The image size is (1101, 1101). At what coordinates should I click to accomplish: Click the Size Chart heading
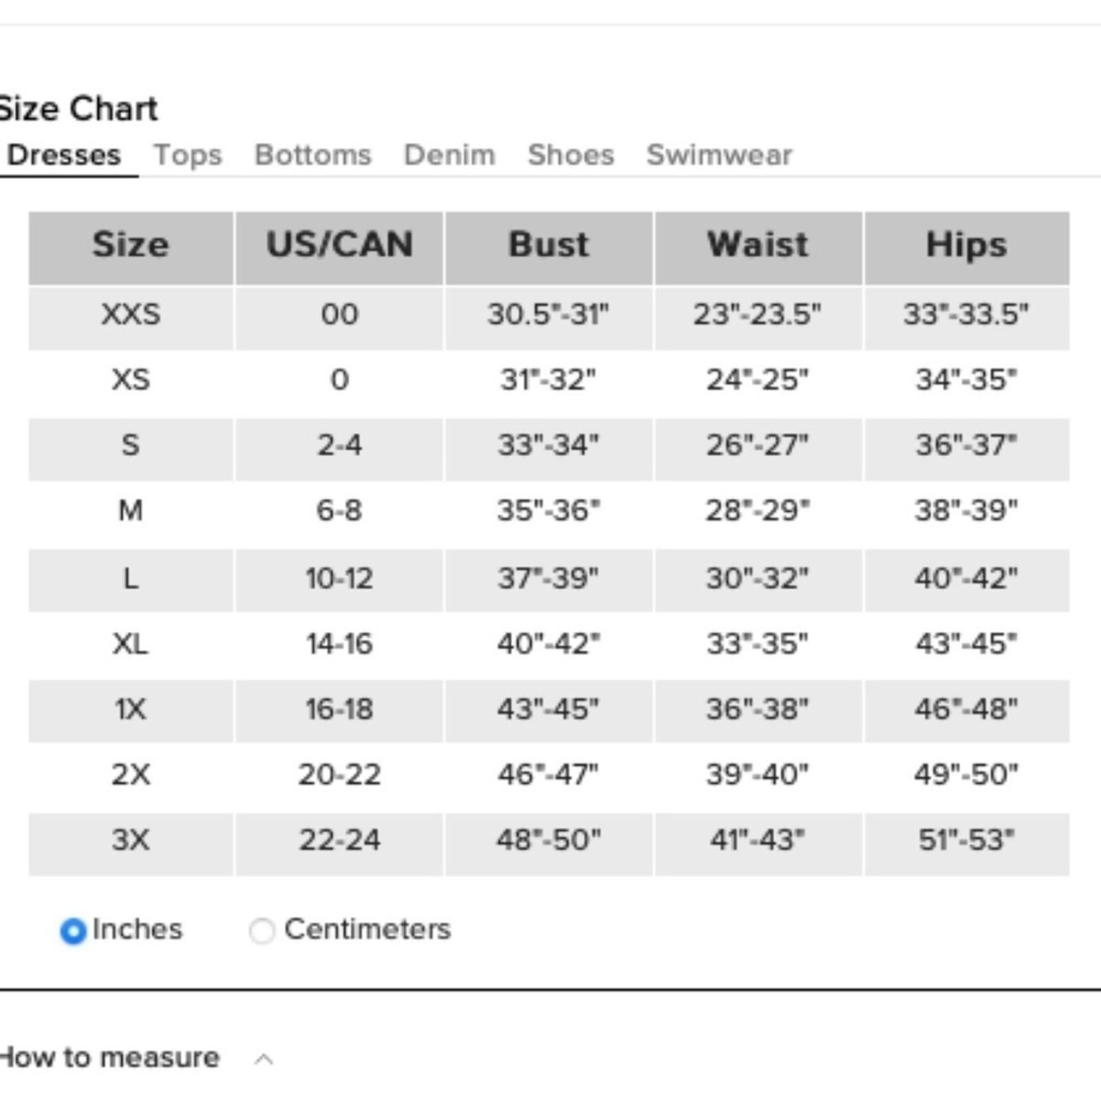(78, 109)
